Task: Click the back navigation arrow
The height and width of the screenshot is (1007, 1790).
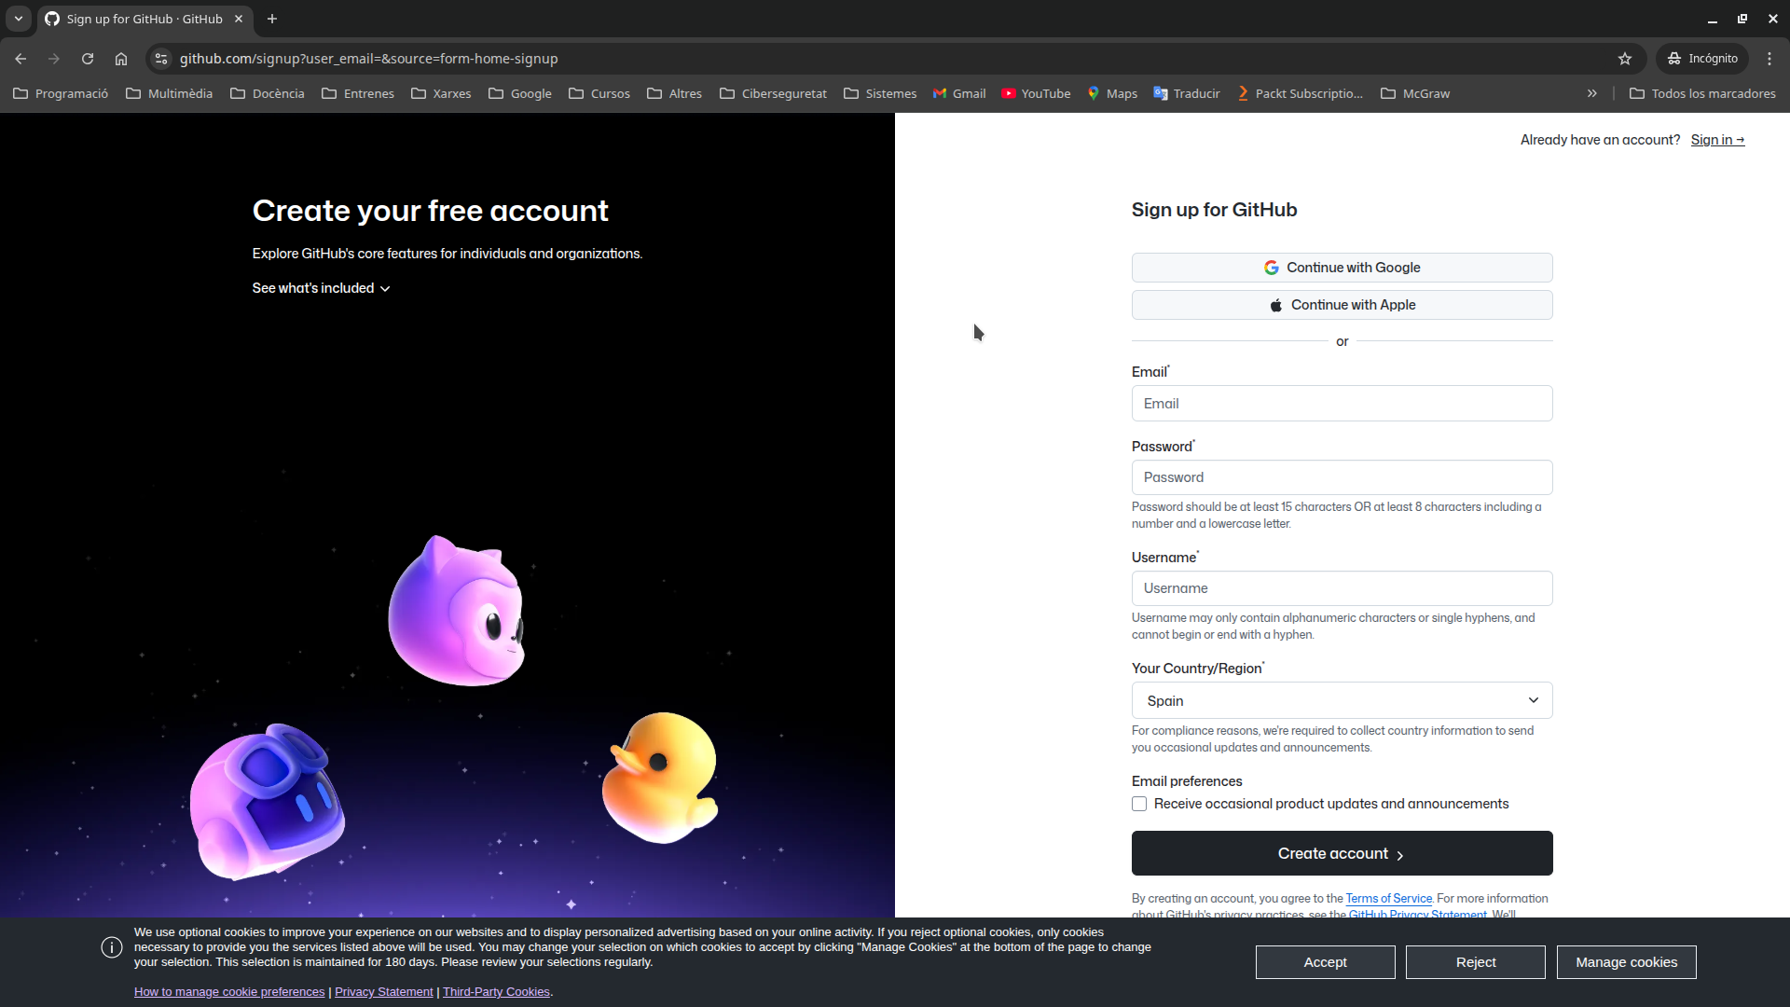Action: coord(21,58)
